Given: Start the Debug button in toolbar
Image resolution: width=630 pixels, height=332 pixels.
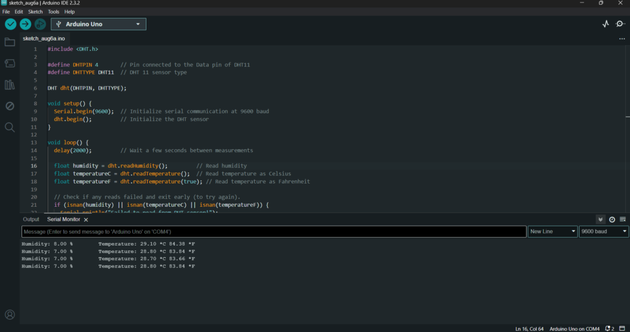Looking at the screenshot, I should [40, 24].
